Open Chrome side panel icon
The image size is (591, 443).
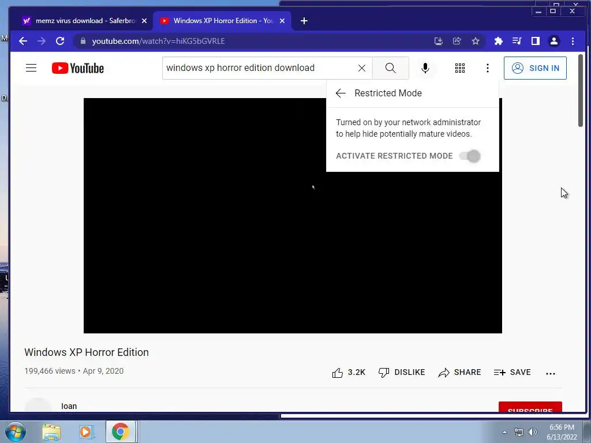coord(535,41)
